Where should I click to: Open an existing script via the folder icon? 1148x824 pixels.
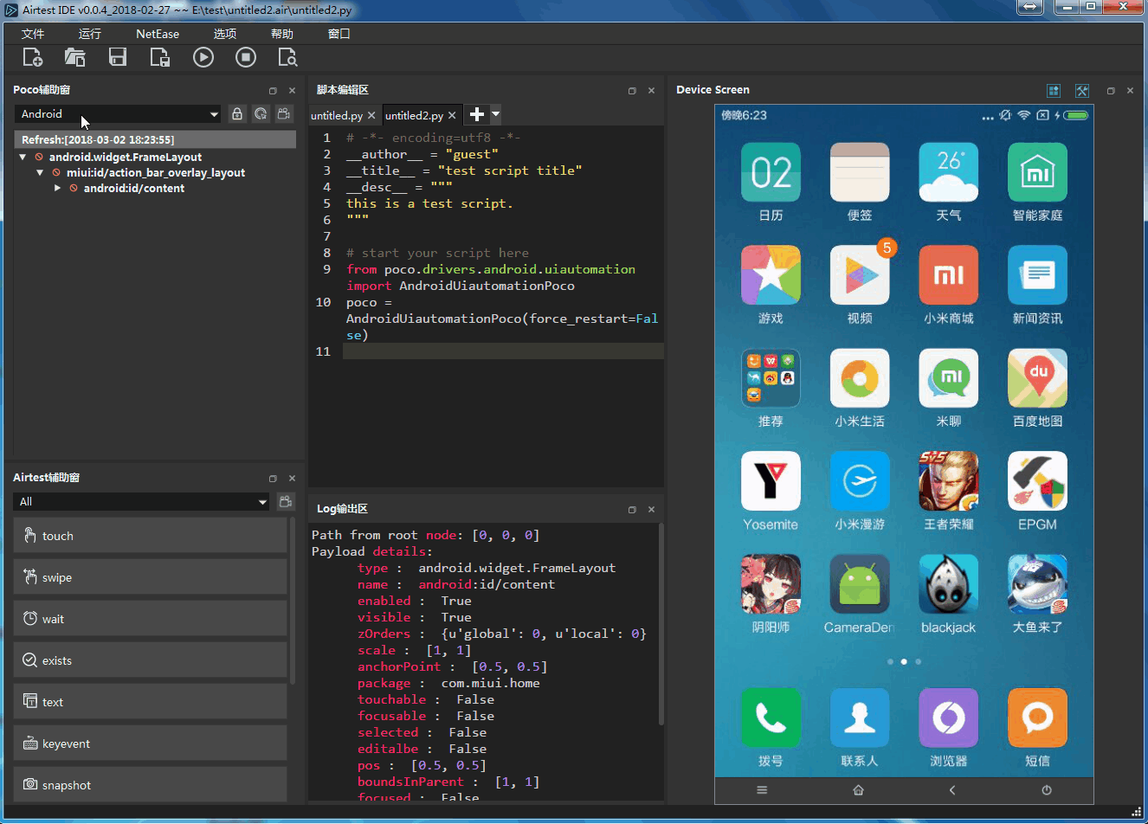(x=74, y=56)
